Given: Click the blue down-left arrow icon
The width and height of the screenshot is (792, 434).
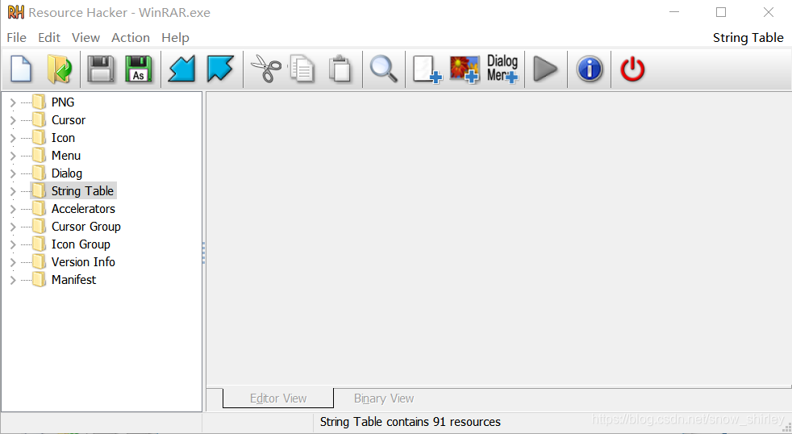Looking at the screenshot, I should coord(181,69).
